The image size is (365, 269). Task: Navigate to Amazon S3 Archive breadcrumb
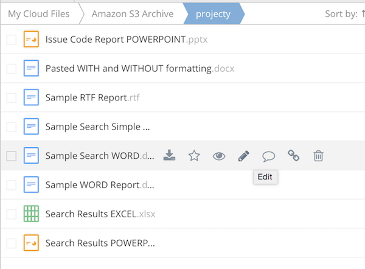(133, 13)
